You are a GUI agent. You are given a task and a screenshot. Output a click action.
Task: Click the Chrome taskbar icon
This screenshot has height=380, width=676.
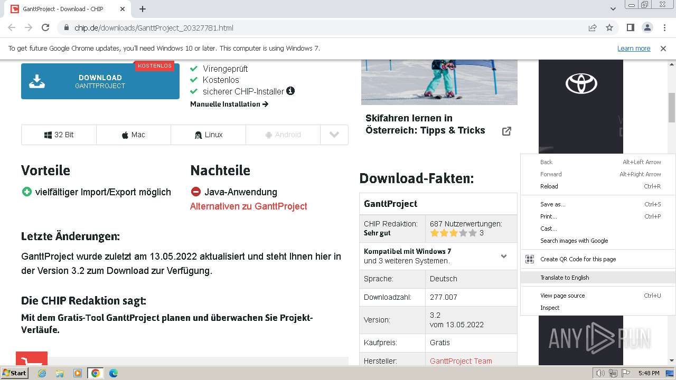coord(96,373)
